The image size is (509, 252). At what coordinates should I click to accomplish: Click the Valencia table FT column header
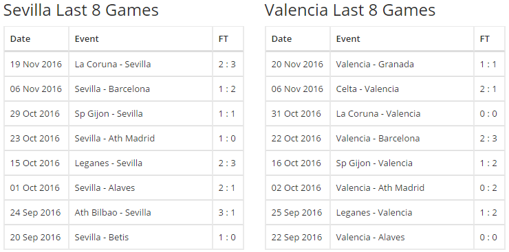point(485,39)
